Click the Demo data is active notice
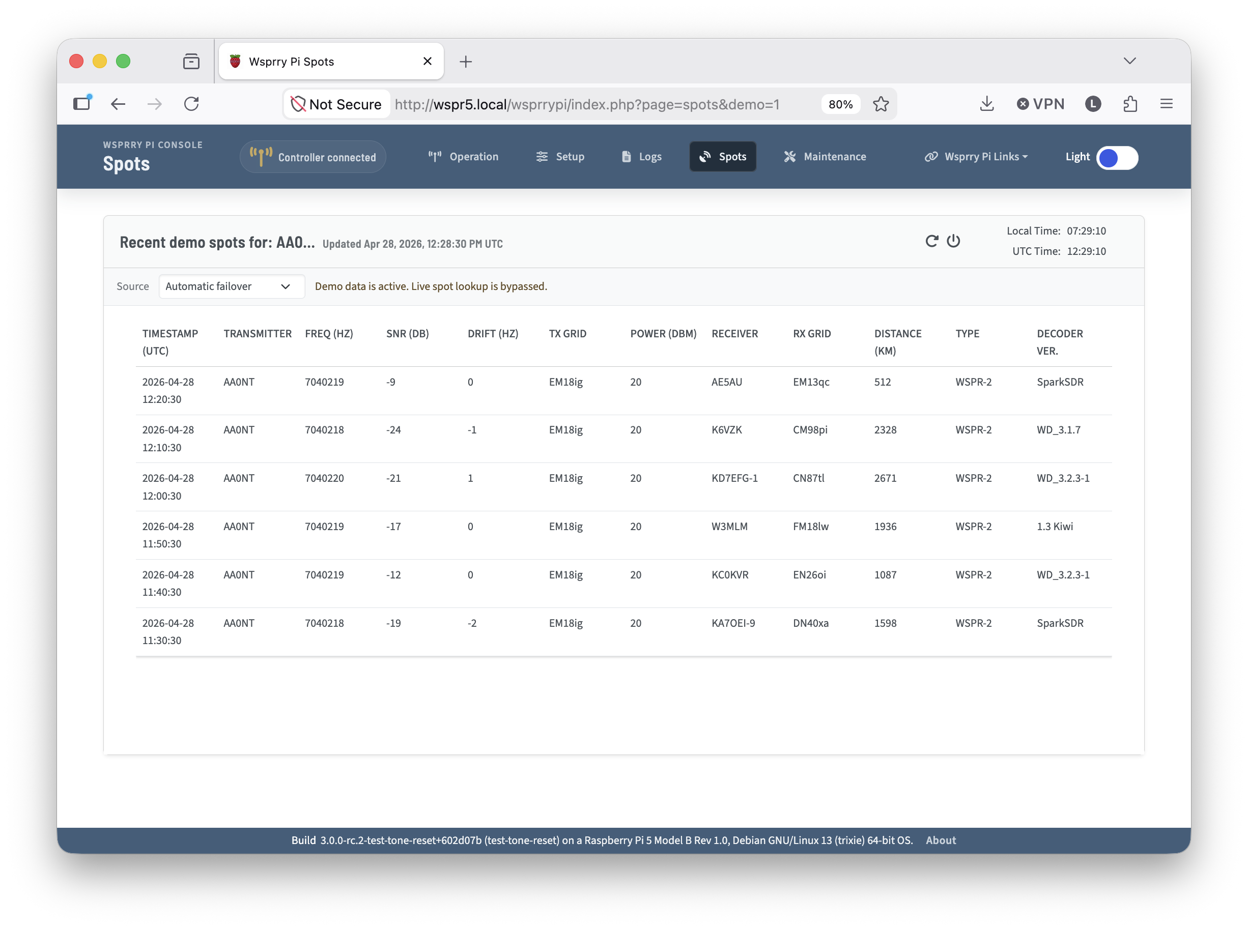 point(431,286)
